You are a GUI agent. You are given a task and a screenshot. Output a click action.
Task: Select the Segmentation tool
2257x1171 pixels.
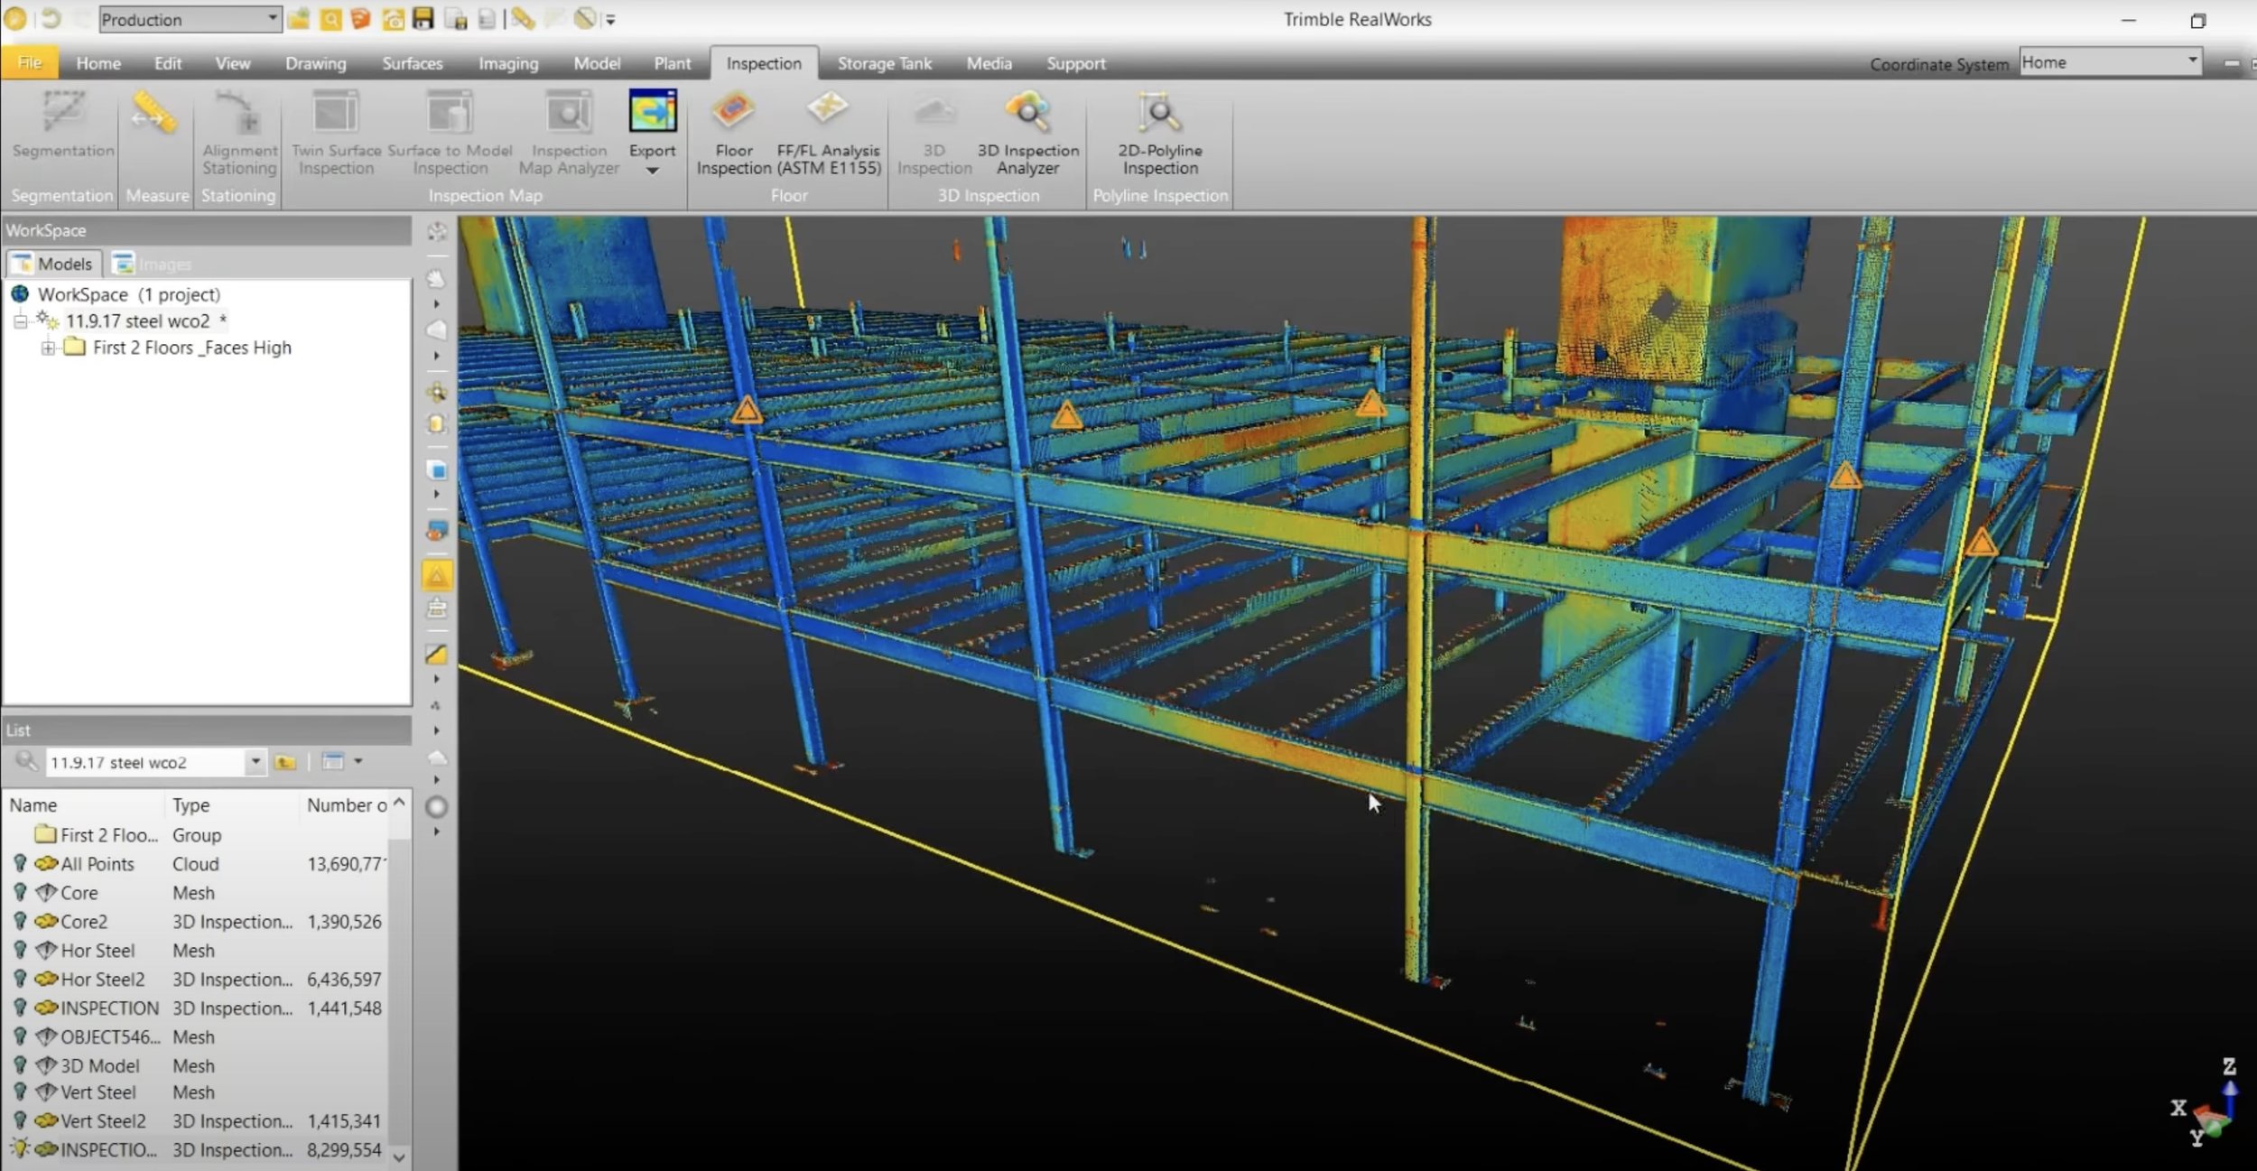(60, 126)
